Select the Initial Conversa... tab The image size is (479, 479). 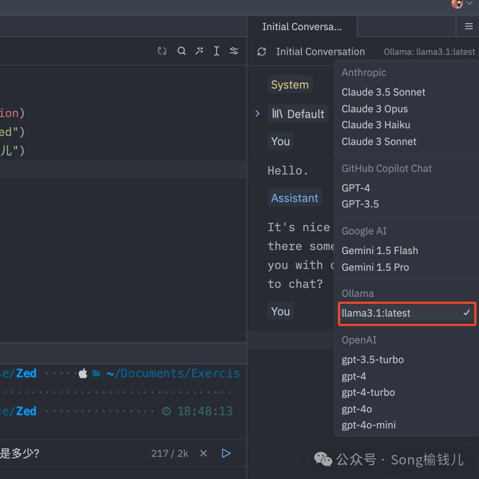[x=302, y=27]
